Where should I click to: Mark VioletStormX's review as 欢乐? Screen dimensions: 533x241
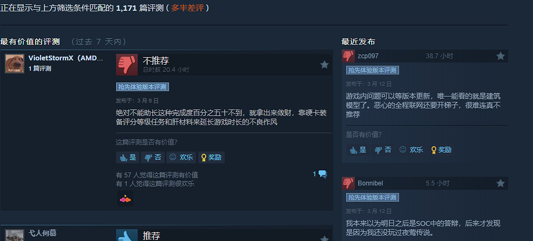pyautogui.click(x=181, y=157)
